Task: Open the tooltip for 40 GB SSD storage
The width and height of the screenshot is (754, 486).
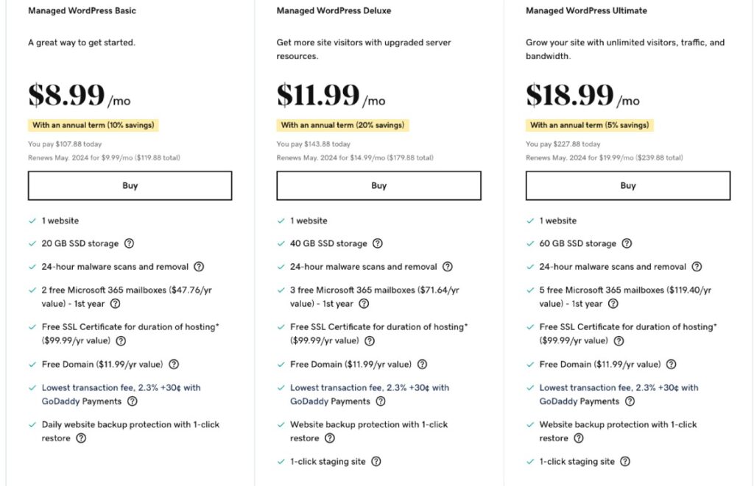Action: 378,243
